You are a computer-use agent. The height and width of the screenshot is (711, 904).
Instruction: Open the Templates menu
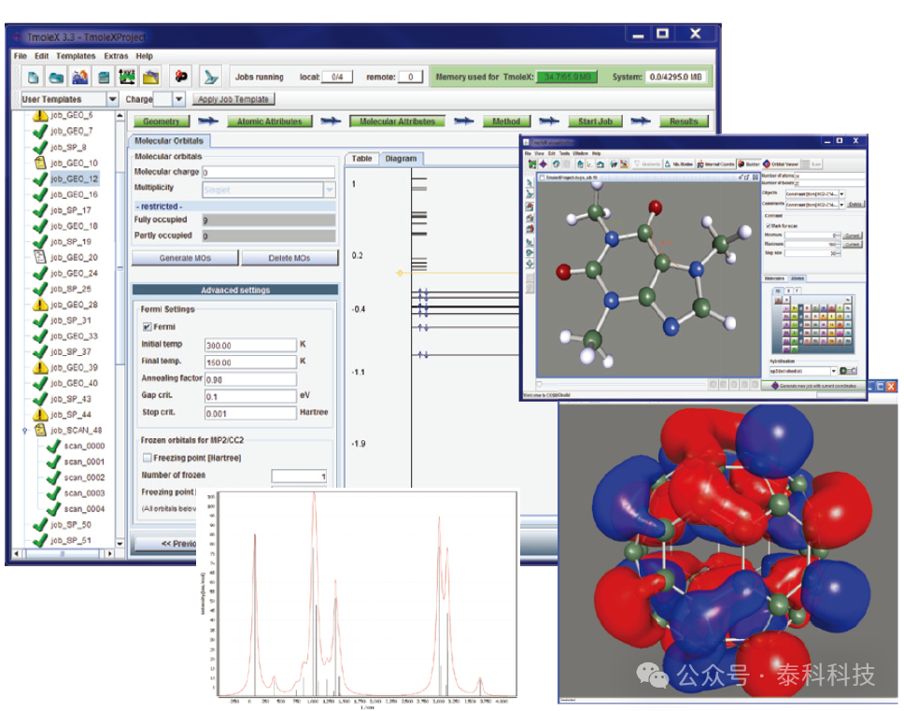(x=76, y=56)
